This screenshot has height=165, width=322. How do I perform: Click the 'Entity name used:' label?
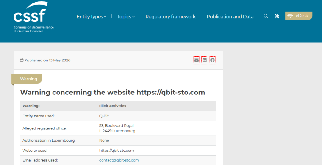pyautogui.click(x=38, y=116)
